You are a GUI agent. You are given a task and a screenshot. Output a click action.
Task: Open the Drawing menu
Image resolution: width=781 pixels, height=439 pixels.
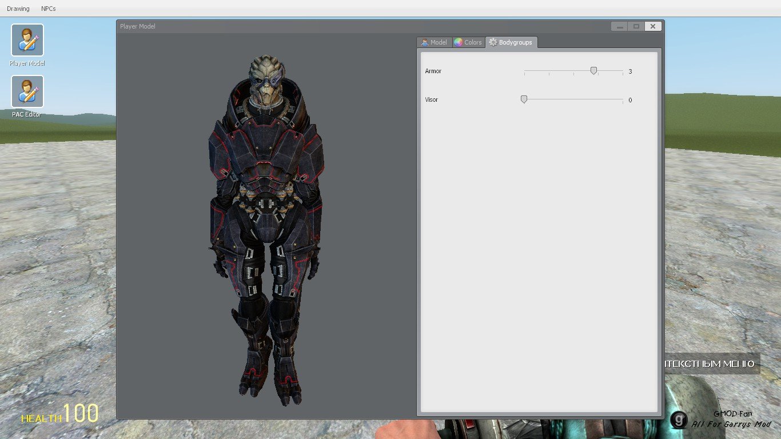click(18, 9)
